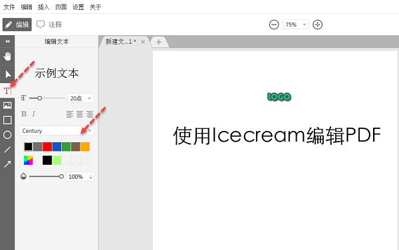
Task: Toggle bold text formatting
Action: [24, 114]
